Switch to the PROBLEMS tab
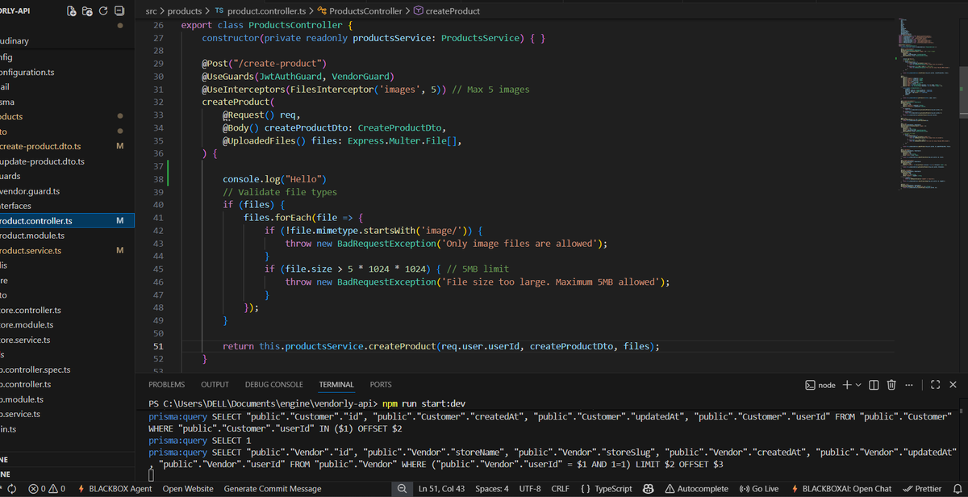 [166, 385]
